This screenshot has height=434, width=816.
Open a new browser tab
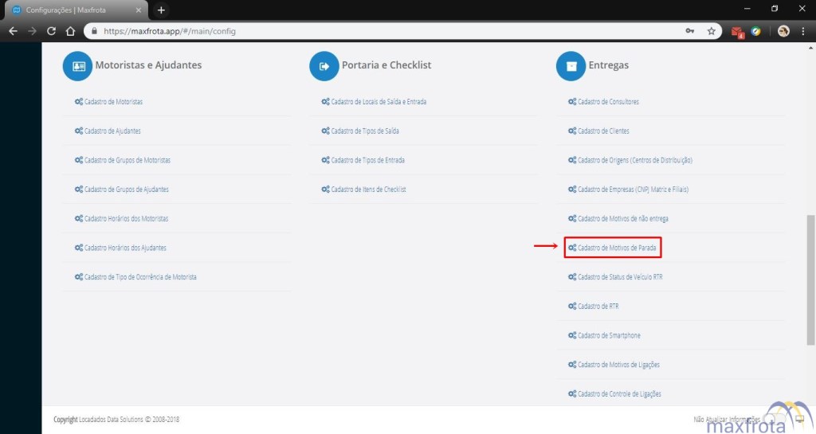point(161,10)
